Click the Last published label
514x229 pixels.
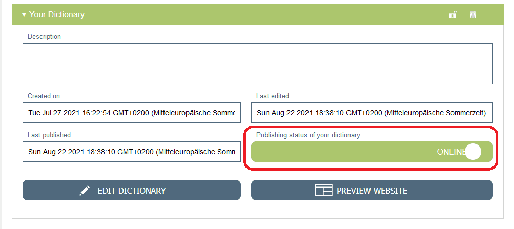click(x=49, y=135)
